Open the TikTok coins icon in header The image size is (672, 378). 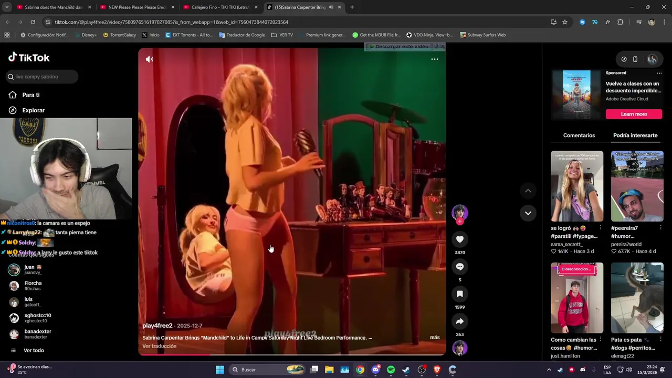click(x=624, y=59)
